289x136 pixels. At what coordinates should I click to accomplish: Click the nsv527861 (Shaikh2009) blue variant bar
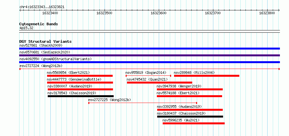(x=149, y=49)
